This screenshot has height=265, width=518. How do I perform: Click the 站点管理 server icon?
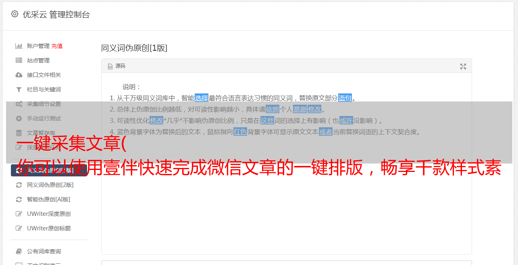(x=19, y=60)
